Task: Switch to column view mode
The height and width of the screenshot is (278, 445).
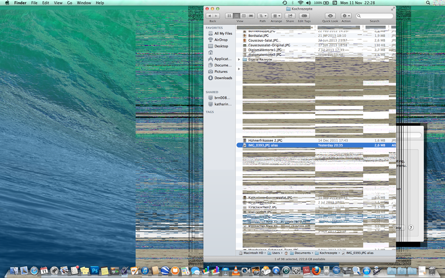Action: [x=244, y=16]
